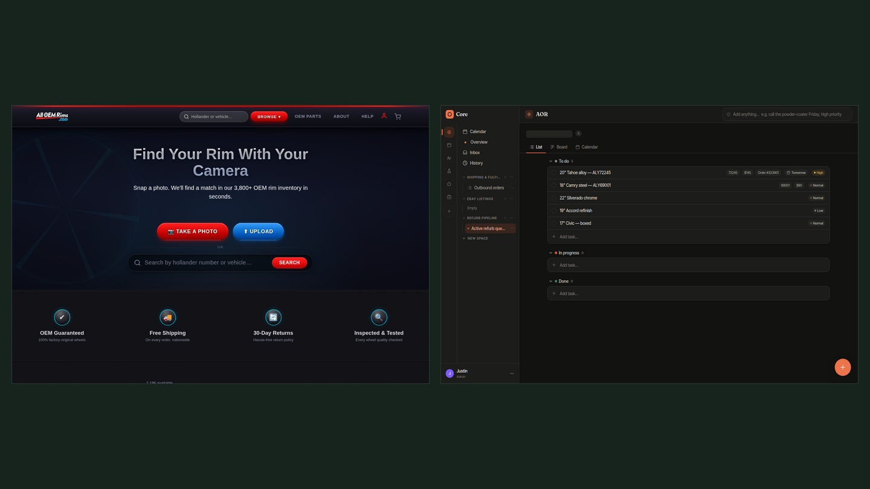This screenshot has height=489, width=870.
Task: Click the AllOEMRims.com logo
Action: point(52,116)
